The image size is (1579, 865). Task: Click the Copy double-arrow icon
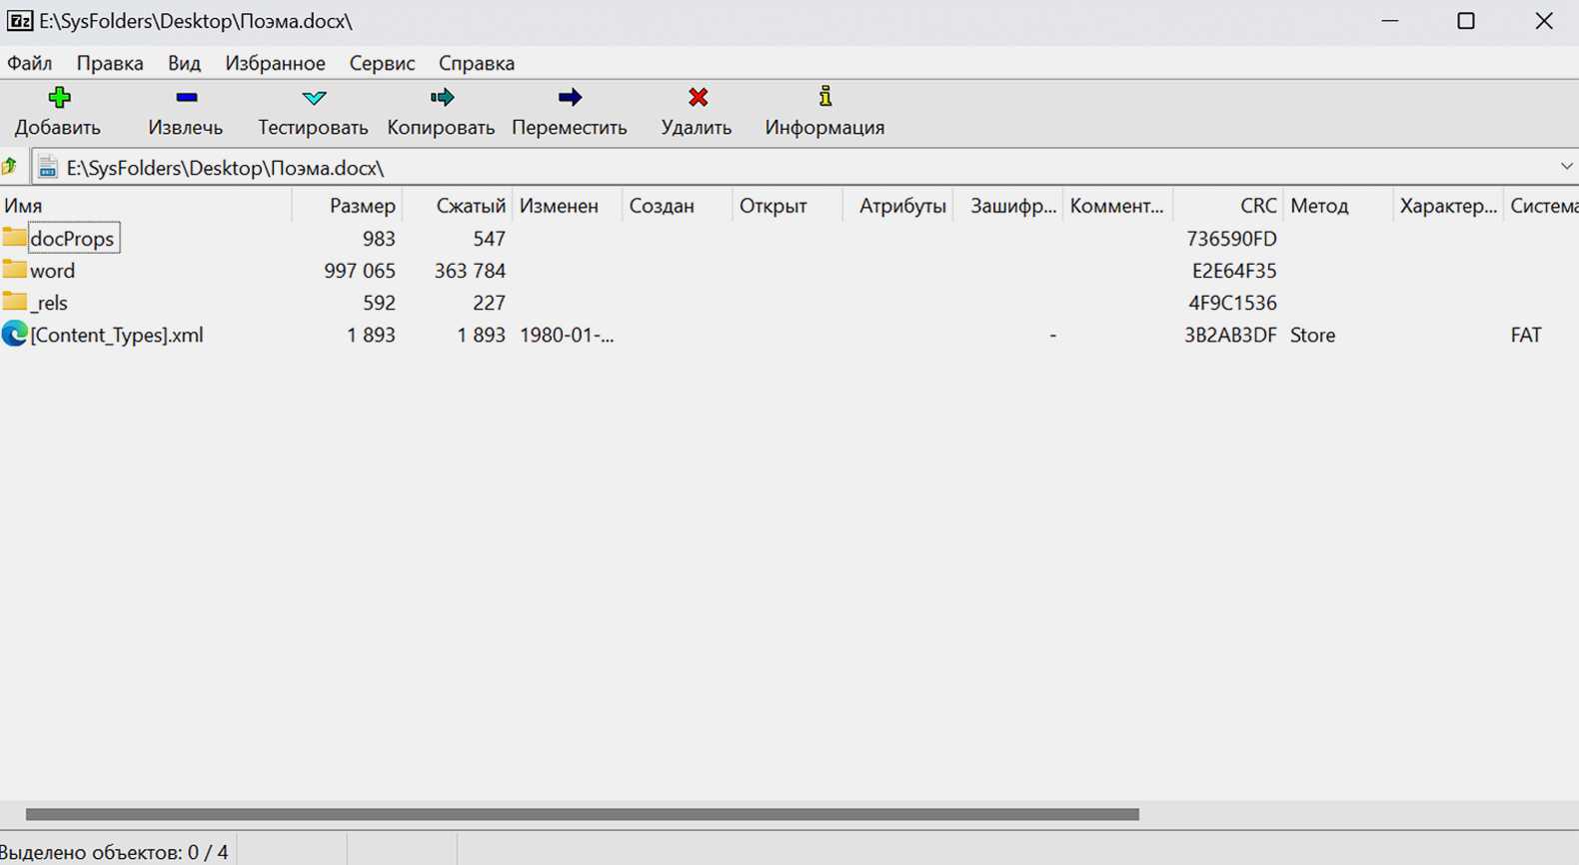[441, 97]
